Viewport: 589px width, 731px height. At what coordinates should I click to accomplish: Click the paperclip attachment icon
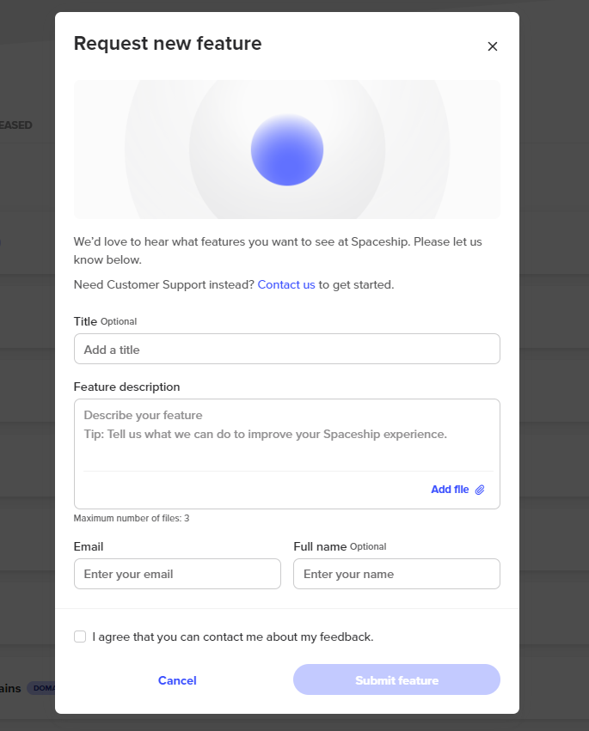point(480,490)
